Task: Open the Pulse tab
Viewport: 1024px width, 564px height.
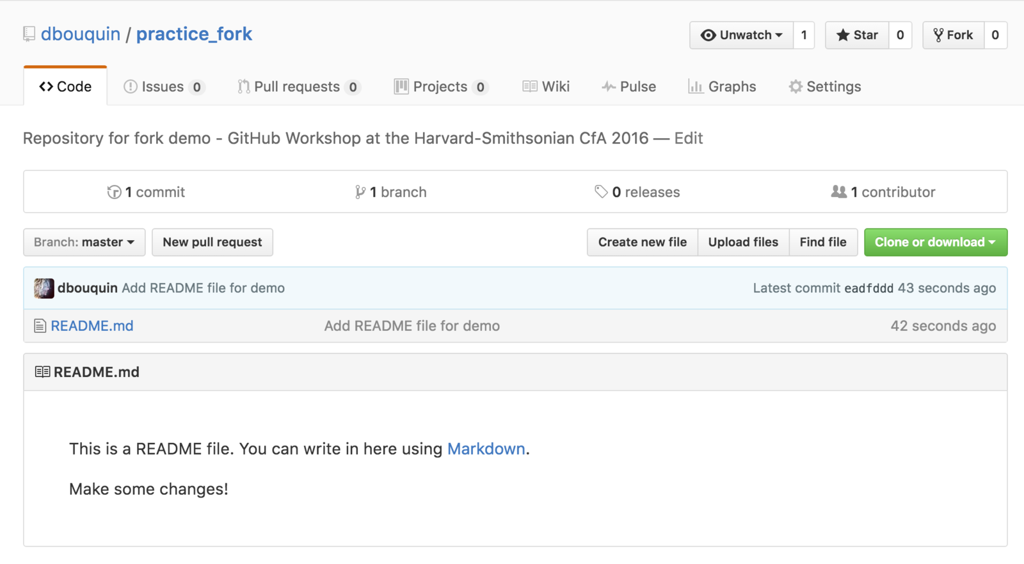Action: pos(628,86)
